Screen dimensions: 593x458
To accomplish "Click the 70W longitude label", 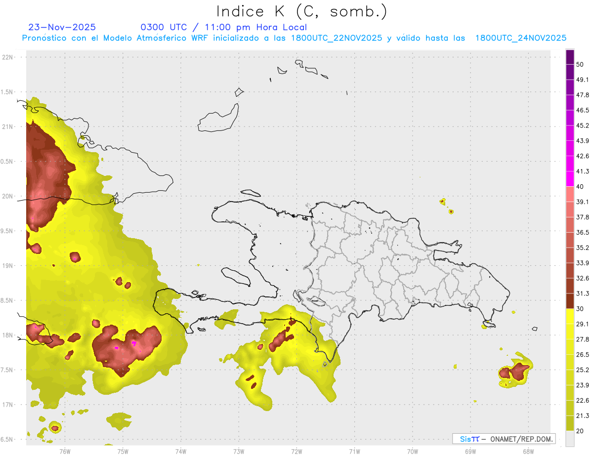I will click(413, 451).
